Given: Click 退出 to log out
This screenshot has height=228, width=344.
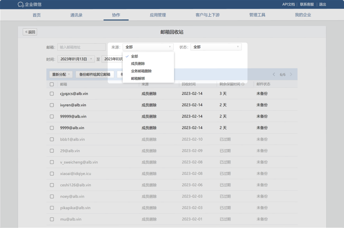Looking at the screenshot, I should click(x=322, y=4).
